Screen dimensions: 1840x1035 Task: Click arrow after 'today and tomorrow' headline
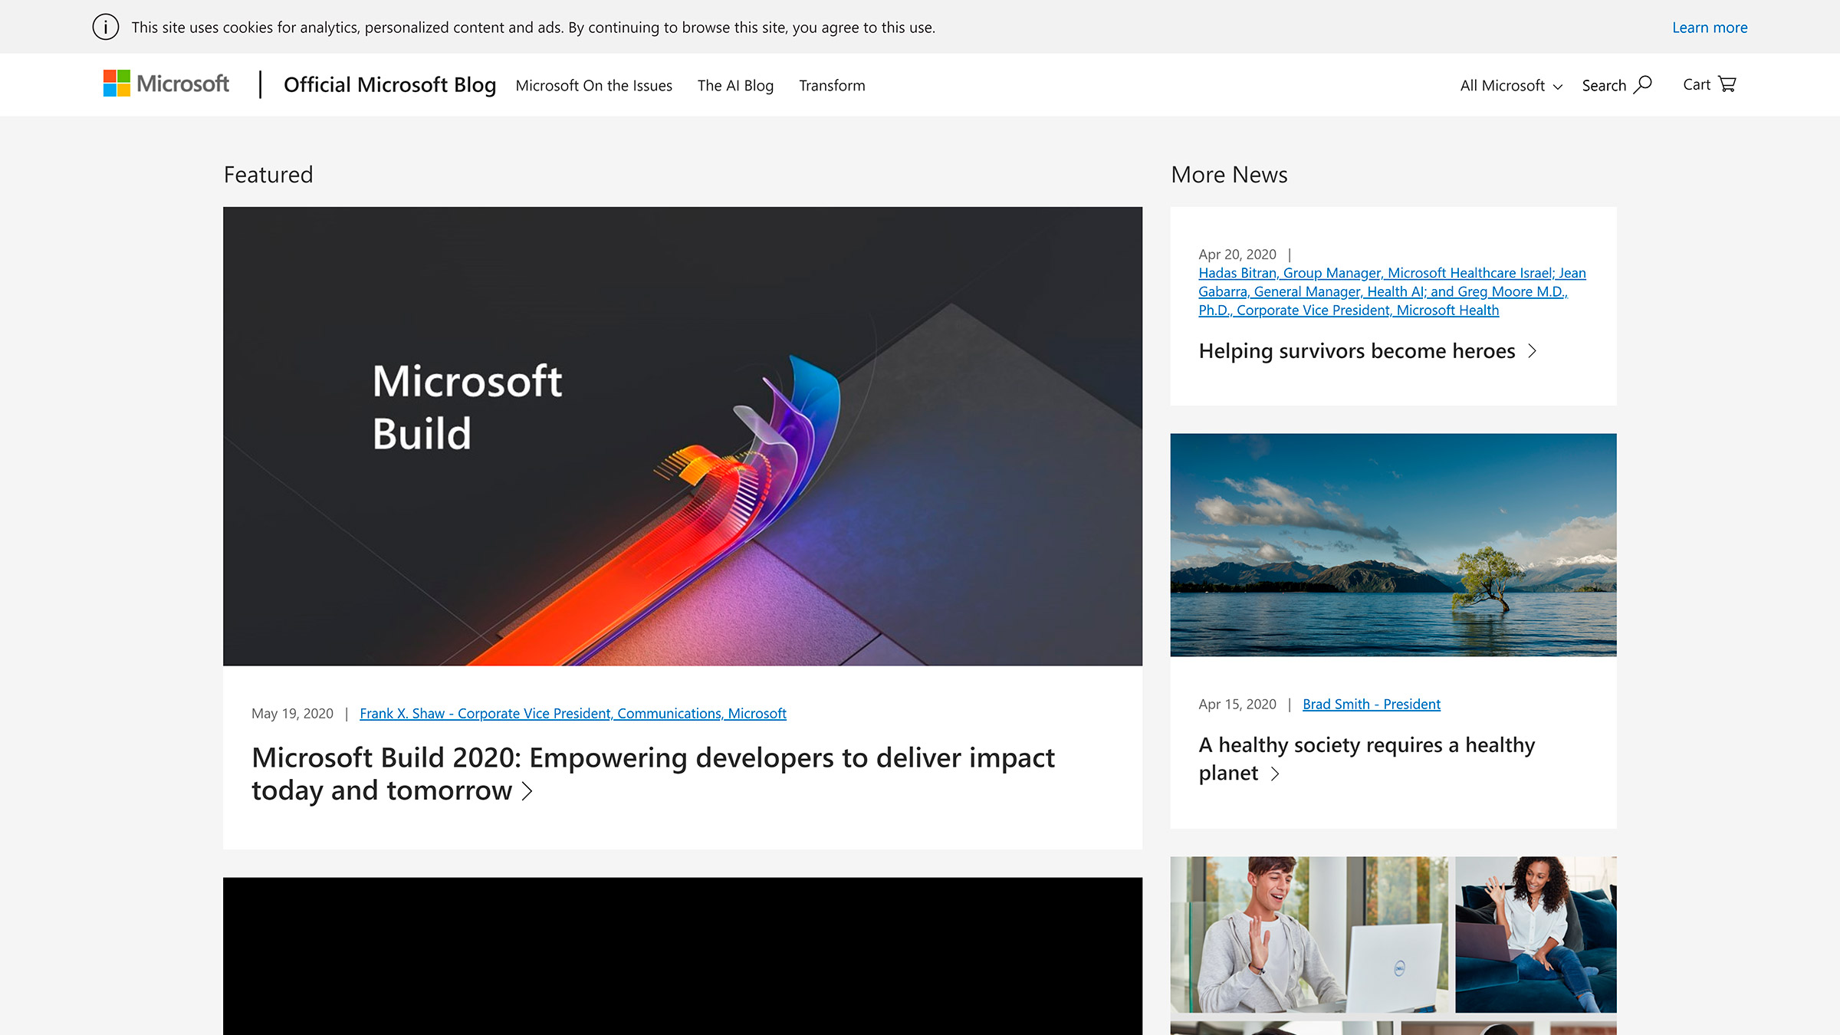coord(527,790)
